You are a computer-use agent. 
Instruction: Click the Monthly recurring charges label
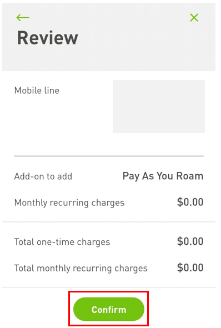69,203
